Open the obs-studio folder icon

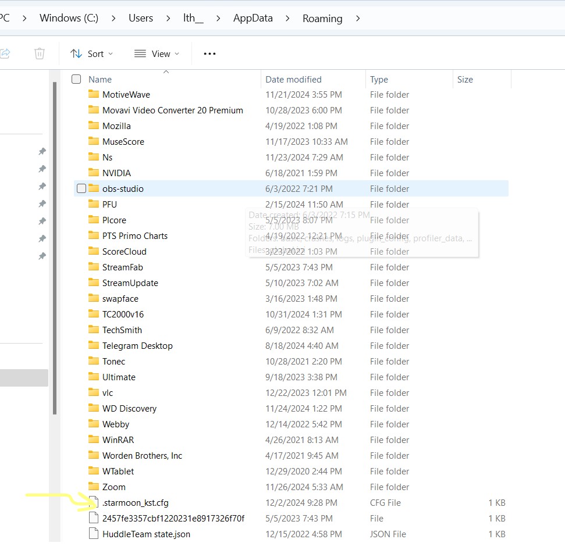pos(94,188)
